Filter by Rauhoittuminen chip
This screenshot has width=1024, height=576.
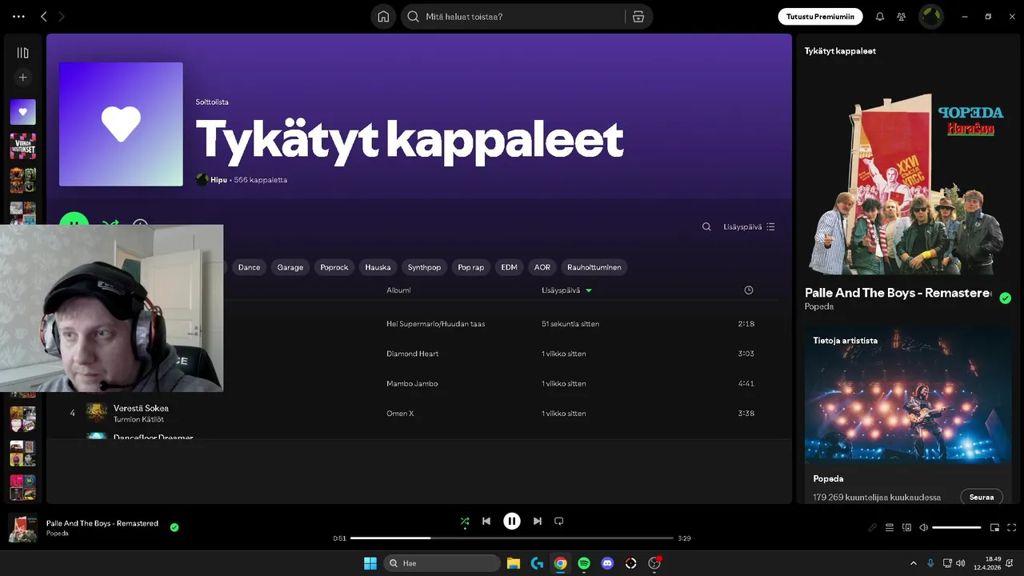point(594,267)
